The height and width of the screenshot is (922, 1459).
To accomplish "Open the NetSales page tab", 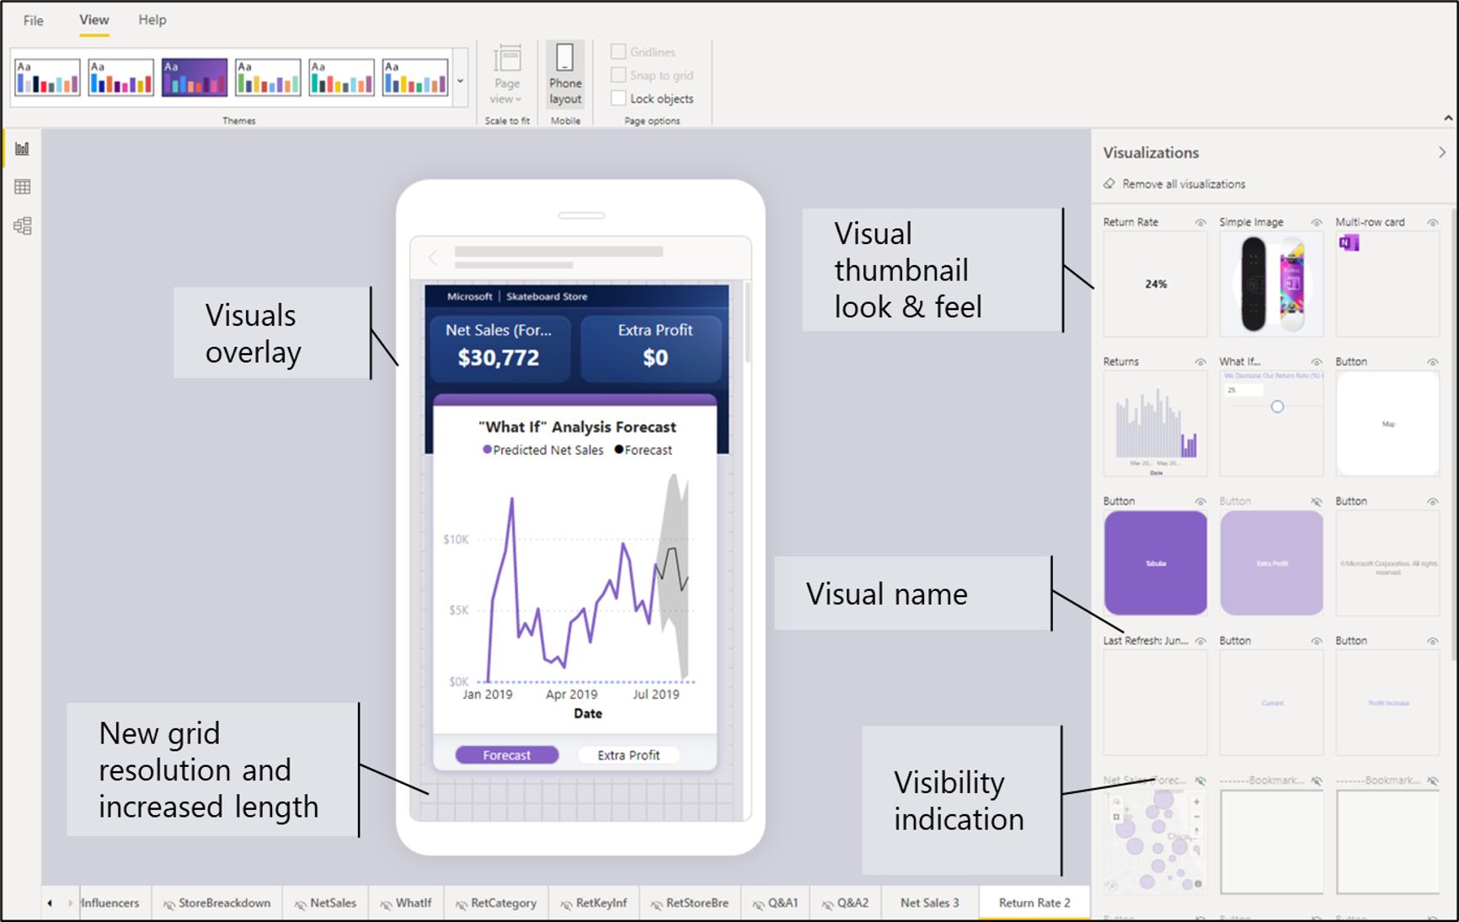I will 326,903.
